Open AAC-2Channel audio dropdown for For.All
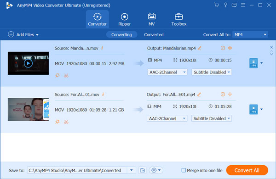Screen dimensions: 276x179 167,118
